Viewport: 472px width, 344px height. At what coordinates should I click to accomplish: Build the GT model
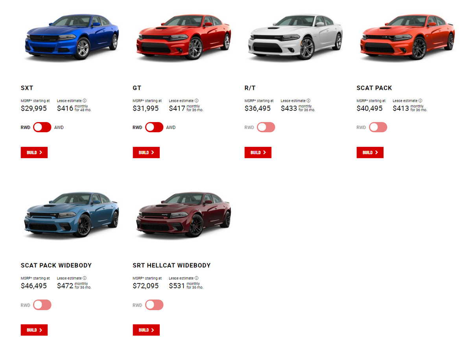pyautogui.click(x=146, y=153)
